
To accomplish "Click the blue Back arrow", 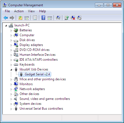I will [x=6, y=18].
